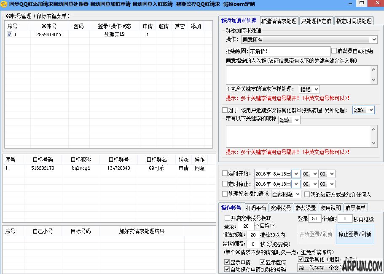Check 处理好友添加请求 option
Image resolution: width=384 pixels, height=274 pixels.
[x=225, y=194]
